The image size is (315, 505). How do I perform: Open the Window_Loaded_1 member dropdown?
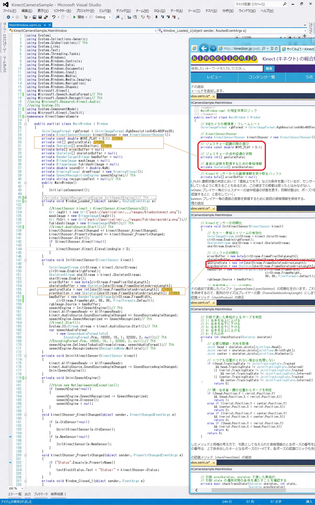(305, 31)
